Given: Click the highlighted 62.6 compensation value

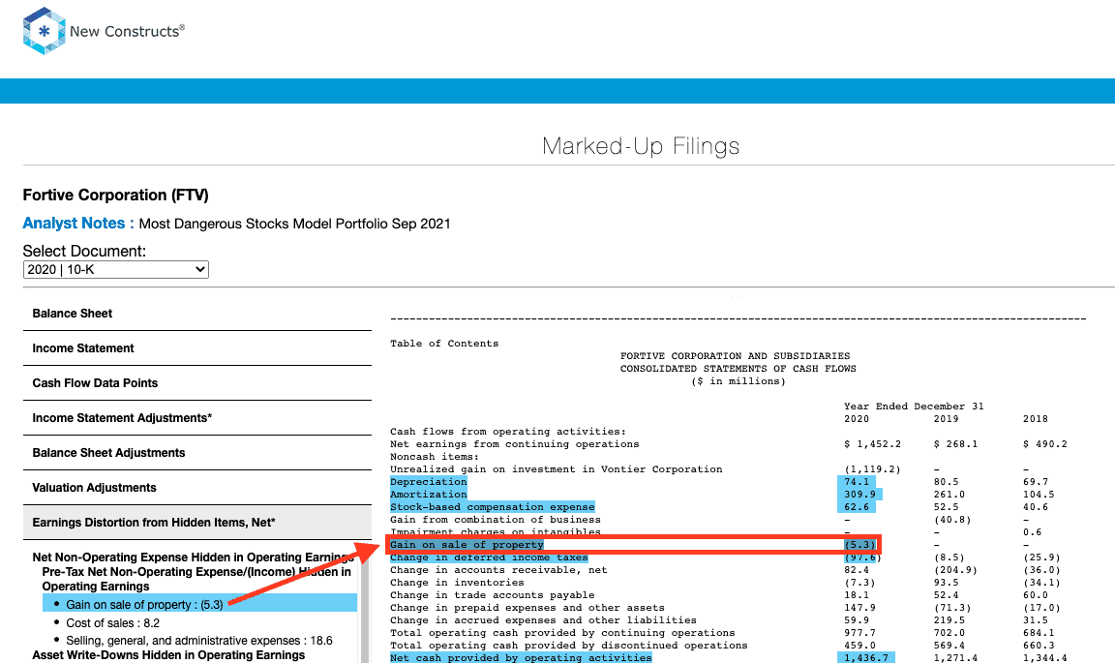Looking at the screenshot, I should [x=857, y=507].
